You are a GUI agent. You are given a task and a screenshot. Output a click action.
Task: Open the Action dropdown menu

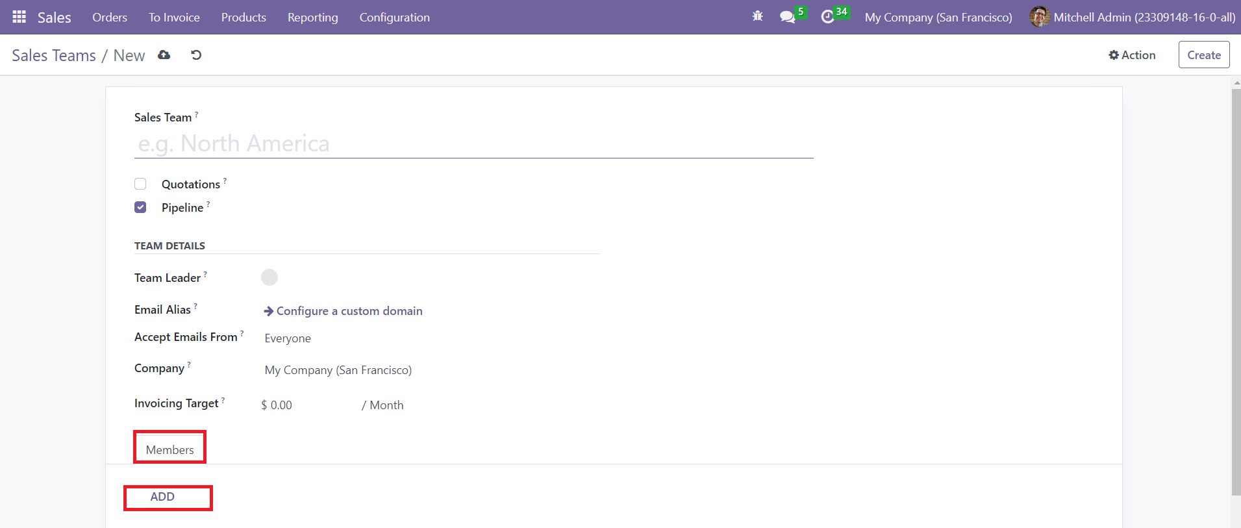[x=1132, y=55]
